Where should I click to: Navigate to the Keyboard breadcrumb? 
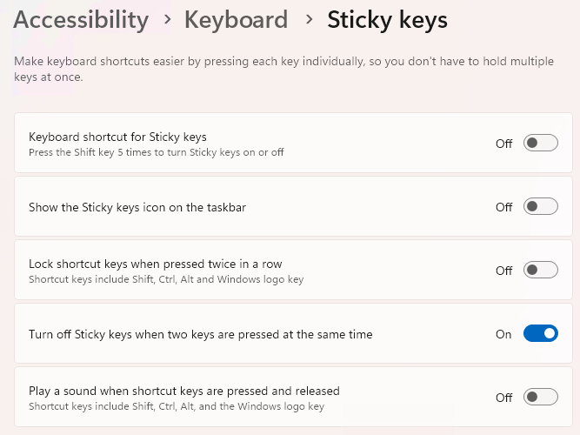pyautogui.click(x=236, y=20)
